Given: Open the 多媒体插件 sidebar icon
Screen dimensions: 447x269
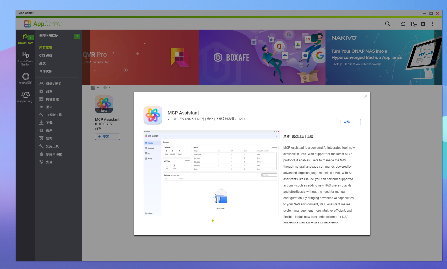Looking at the screenshot, I should coord(26,79).
